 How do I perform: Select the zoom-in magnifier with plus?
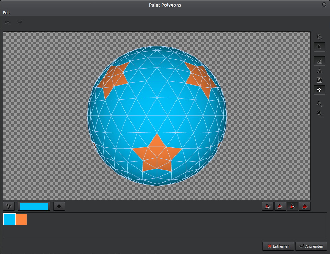[319, 113]
